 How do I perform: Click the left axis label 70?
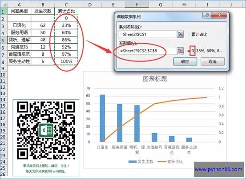click(88, 88)
